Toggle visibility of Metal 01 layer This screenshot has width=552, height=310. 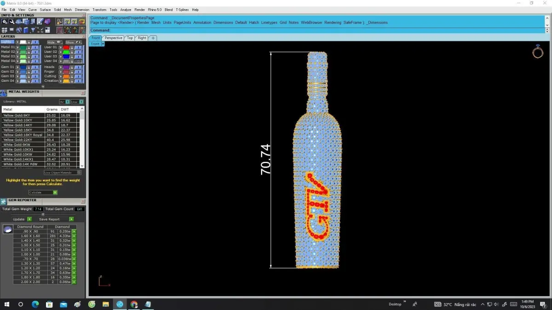tap(35, 47)
